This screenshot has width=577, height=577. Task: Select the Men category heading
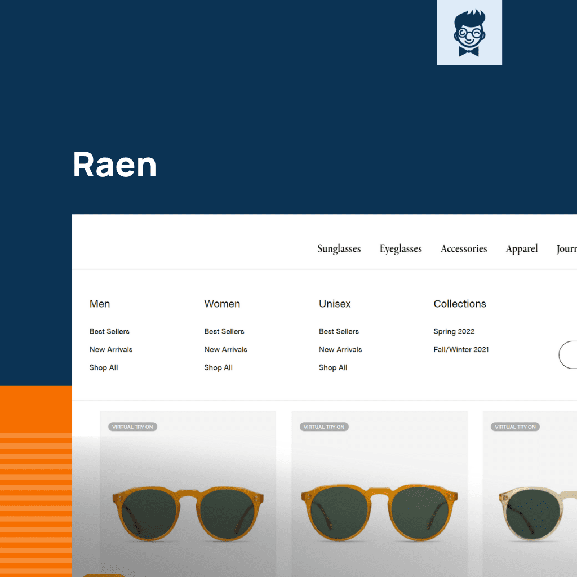(100, 304)
